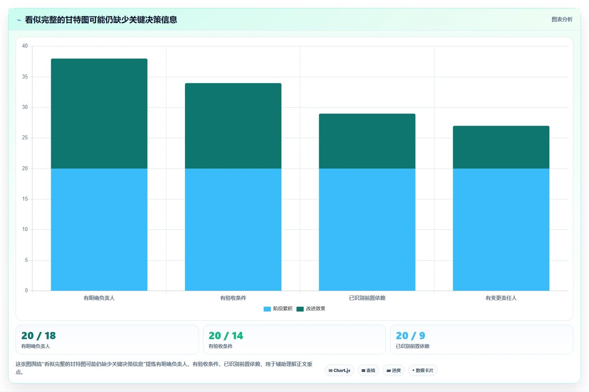This screenshot has width=589, height=392.
Task: Open the 20 / 18 有明确负责人 data card
Action: point(107,340)
